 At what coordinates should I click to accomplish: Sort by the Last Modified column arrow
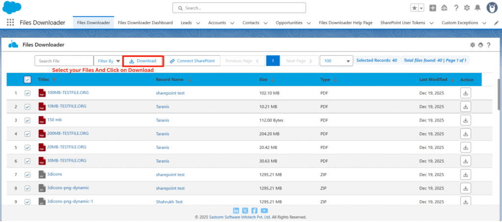click(x=452, y=80)
